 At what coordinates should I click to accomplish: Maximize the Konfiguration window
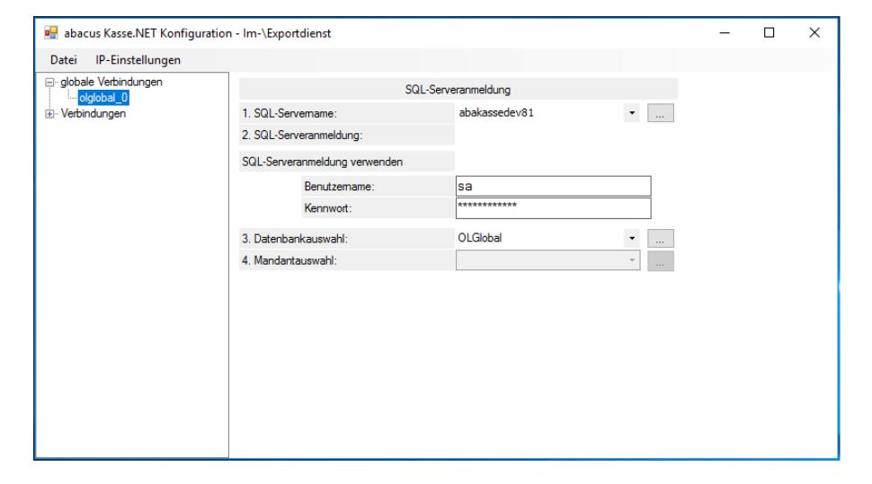(770, 33)
